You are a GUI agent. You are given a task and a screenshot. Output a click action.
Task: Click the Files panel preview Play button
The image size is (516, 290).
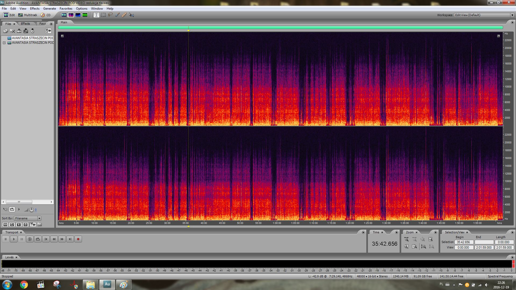coord(19,209)
